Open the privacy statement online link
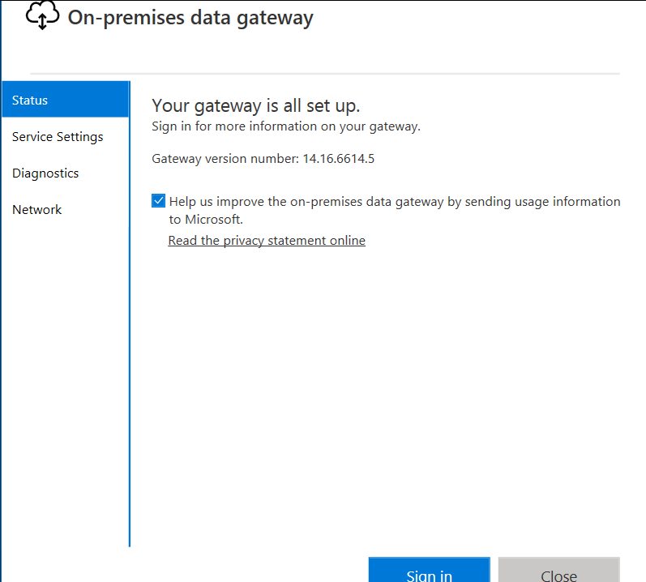The image size is (646, 582). [267, 240]
